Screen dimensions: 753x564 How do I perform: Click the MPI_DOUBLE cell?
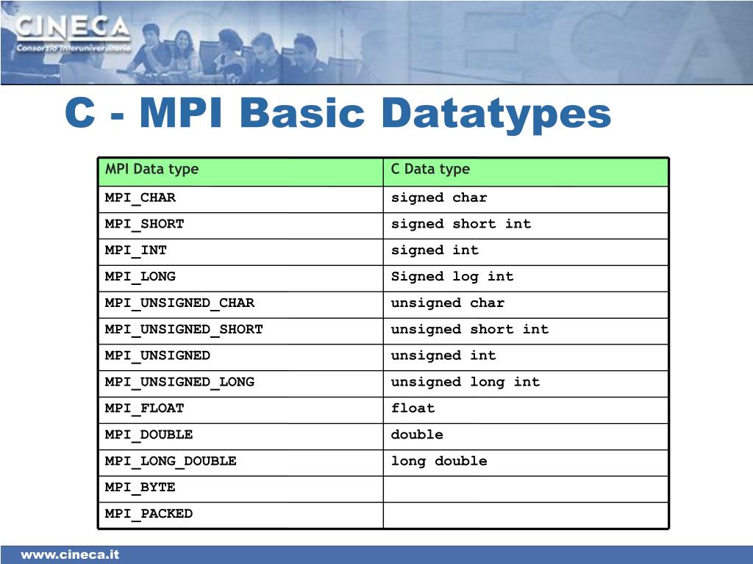[240, 437]
